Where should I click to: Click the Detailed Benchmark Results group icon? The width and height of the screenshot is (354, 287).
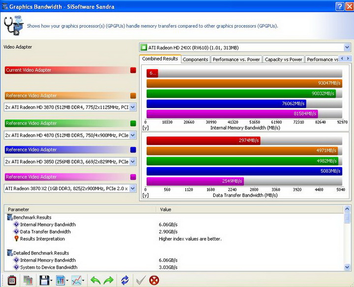point(10,253)
